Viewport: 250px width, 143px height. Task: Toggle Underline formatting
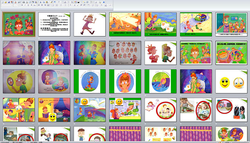click(28, 5)
